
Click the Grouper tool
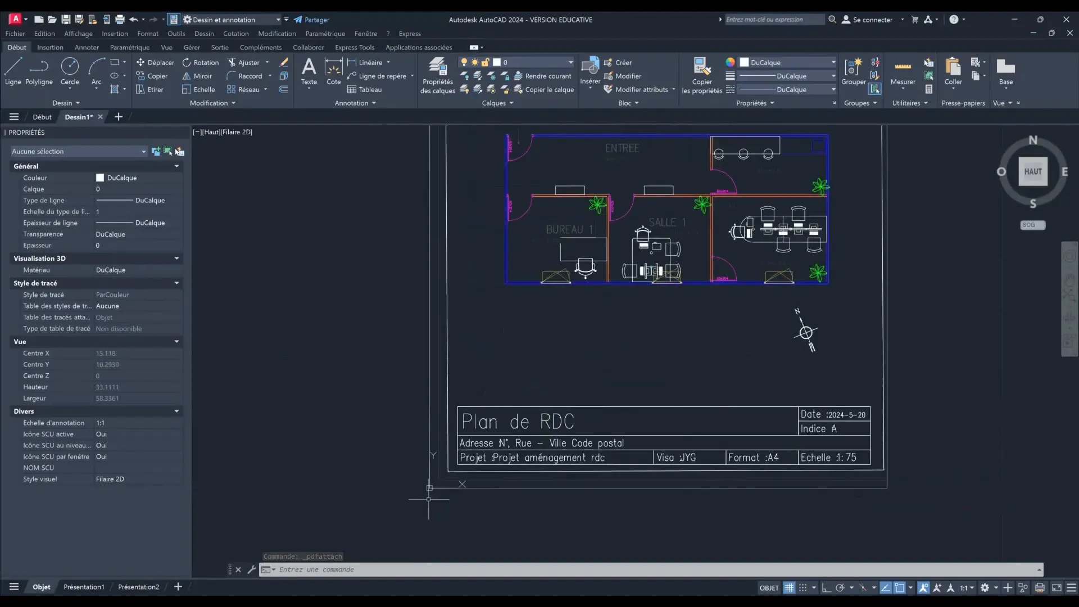[853, 71]
